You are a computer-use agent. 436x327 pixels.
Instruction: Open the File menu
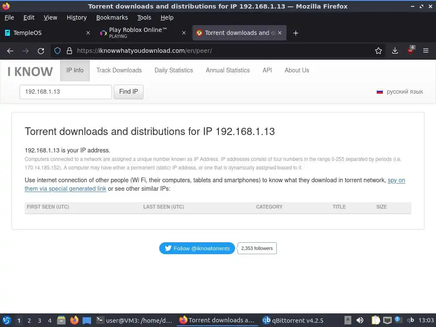point(9,17)
